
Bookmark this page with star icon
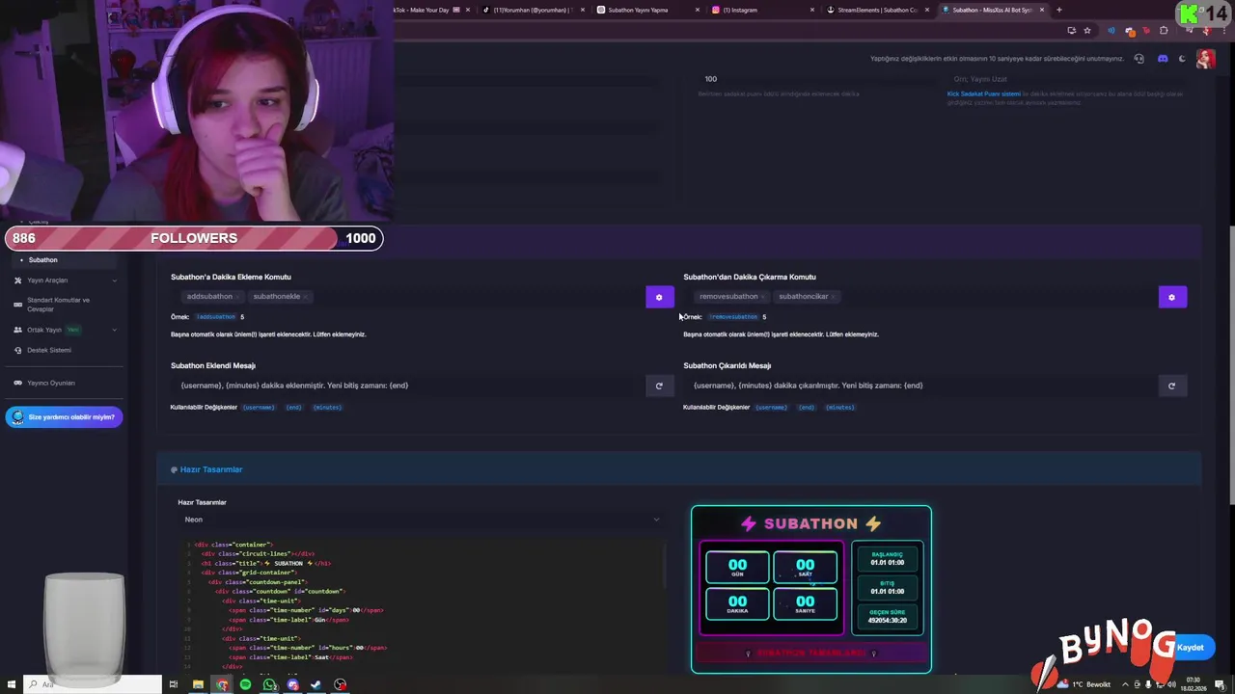pos(1087,30)
